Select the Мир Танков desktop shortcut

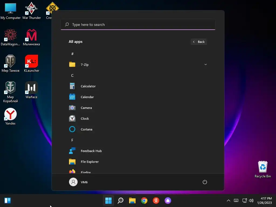click(x=11, y=64)
